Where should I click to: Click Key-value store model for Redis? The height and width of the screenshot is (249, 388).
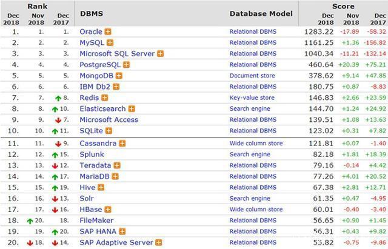click(252, 98)
